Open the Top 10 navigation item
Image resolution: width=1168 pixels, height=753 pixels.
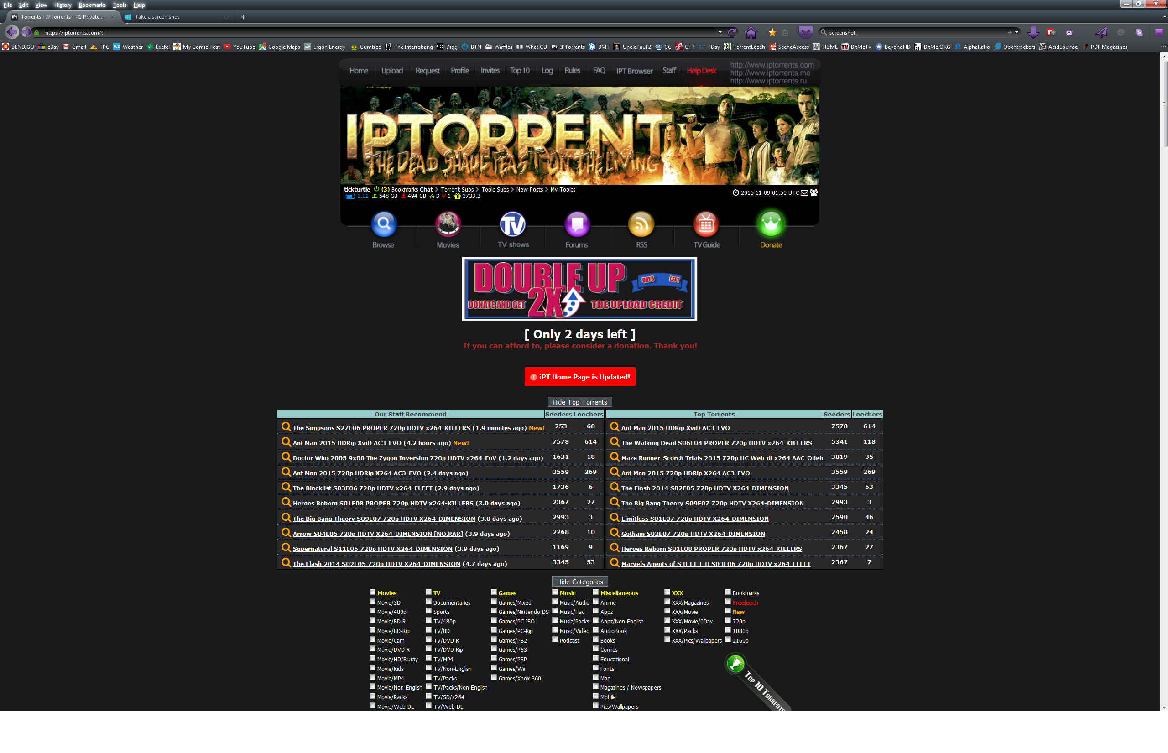click(x=519, y=70)
